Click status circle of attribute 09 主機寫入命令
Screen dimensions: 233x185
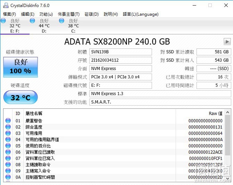pos(8,171)
